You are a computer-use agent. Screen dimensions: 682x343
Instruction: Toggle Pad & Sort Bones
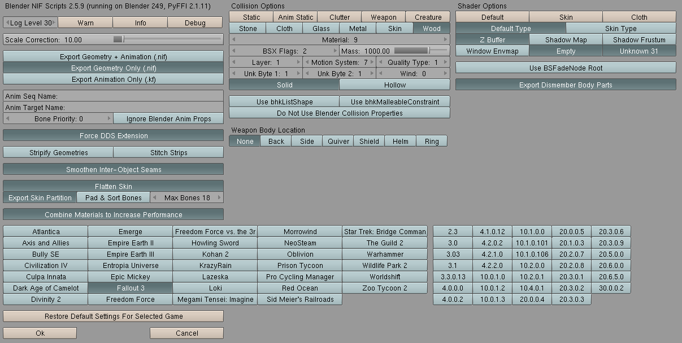[x=114, y=197]
